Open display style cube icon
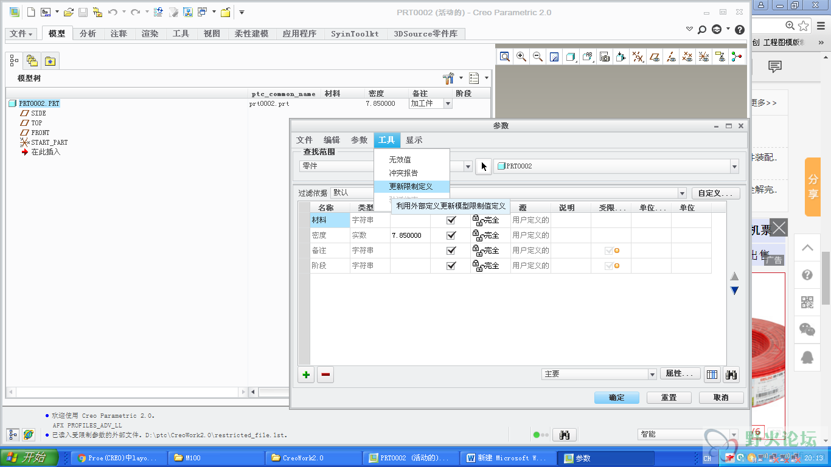 point(571,57)
